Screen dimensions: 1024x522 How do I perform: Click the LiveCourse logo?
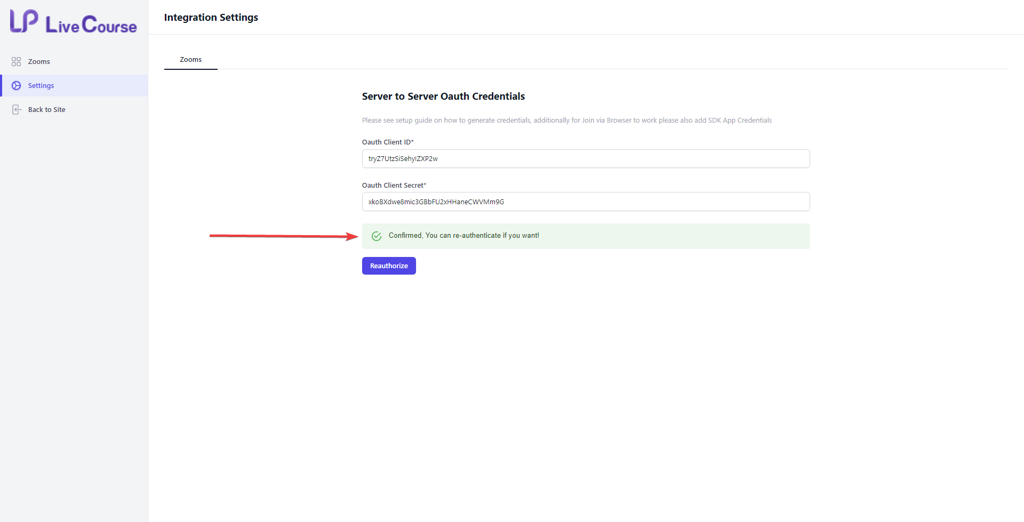pyautogui.click(x=74, y=22)
